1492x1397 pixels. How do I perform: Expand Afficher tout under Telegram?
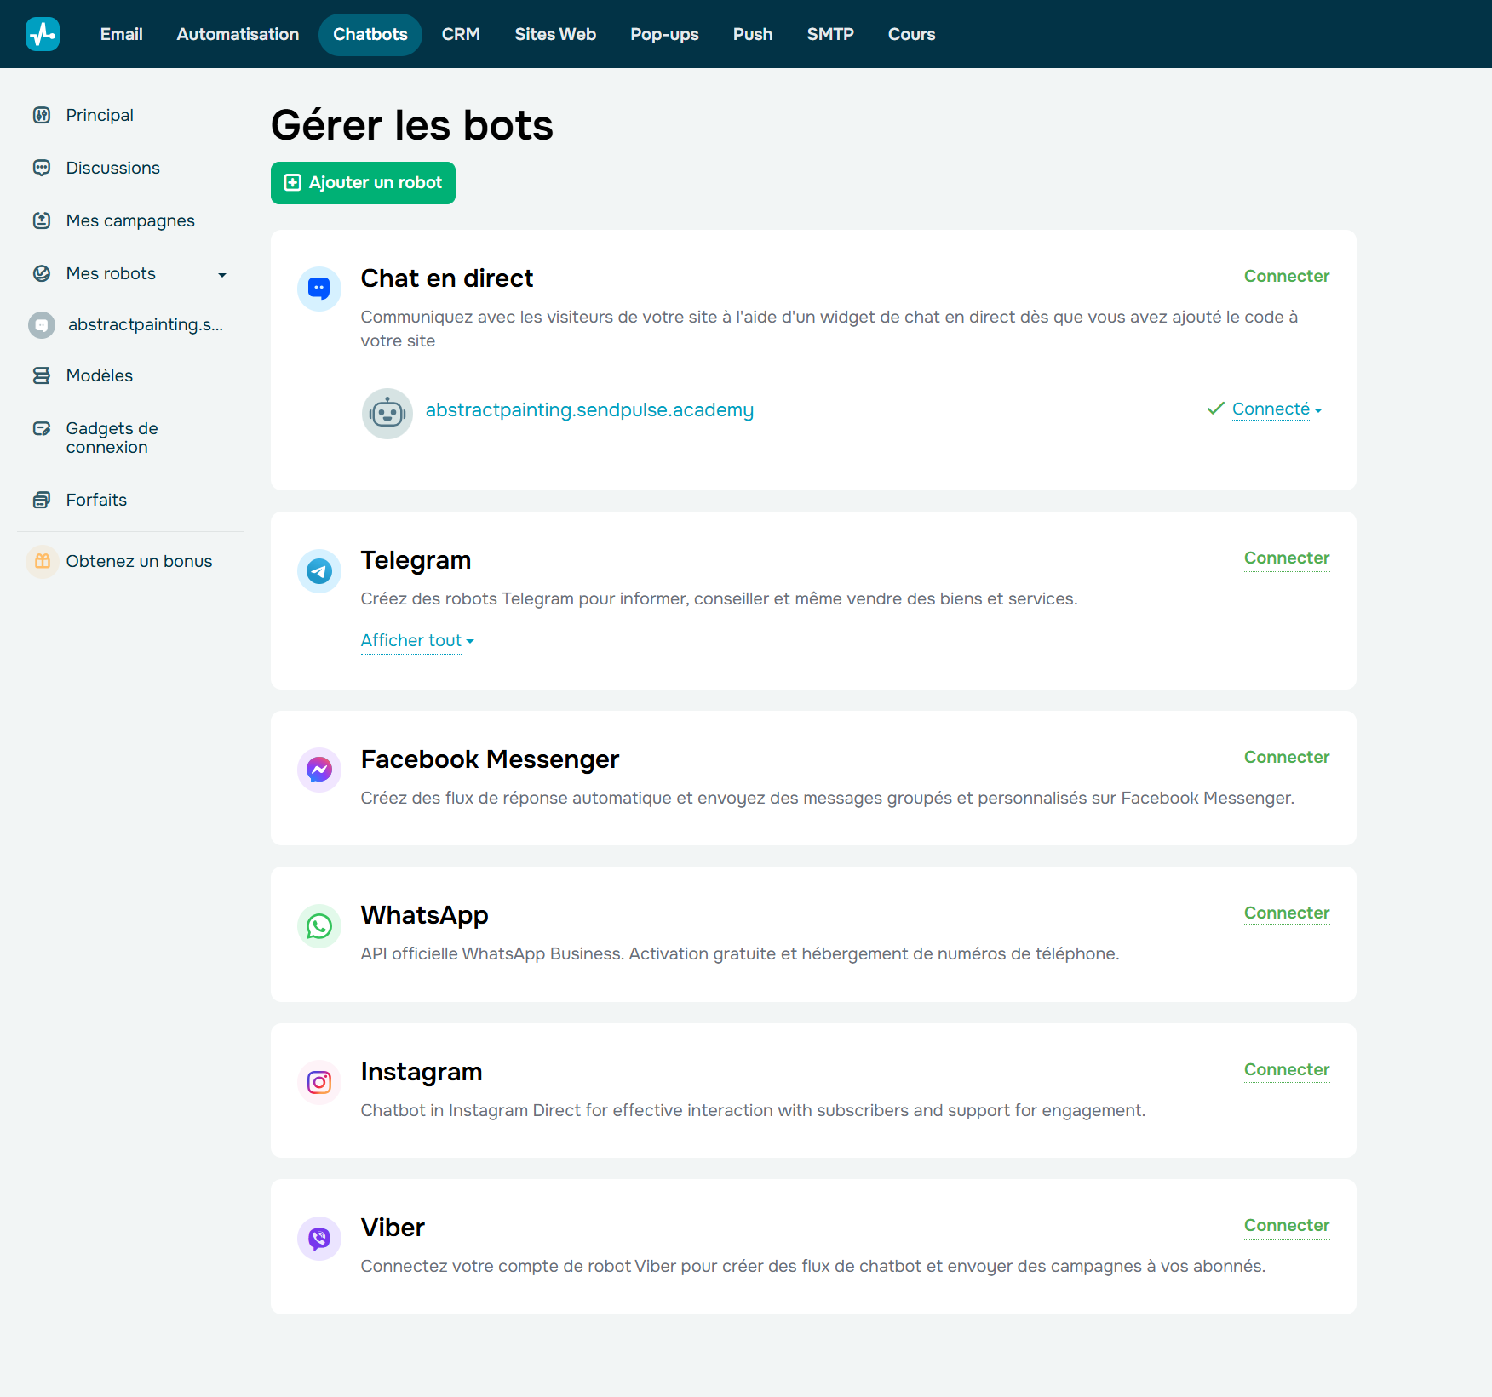tap(417, 640)
